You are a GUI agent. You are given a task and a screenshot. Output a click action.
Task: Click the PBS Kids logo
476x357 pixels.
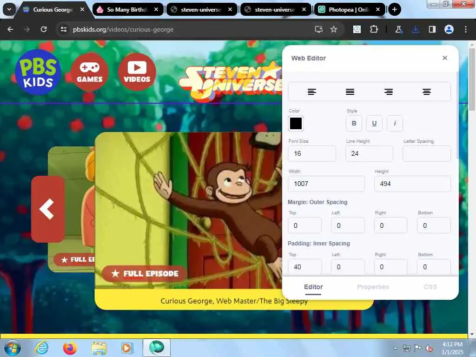click(38, 72)
